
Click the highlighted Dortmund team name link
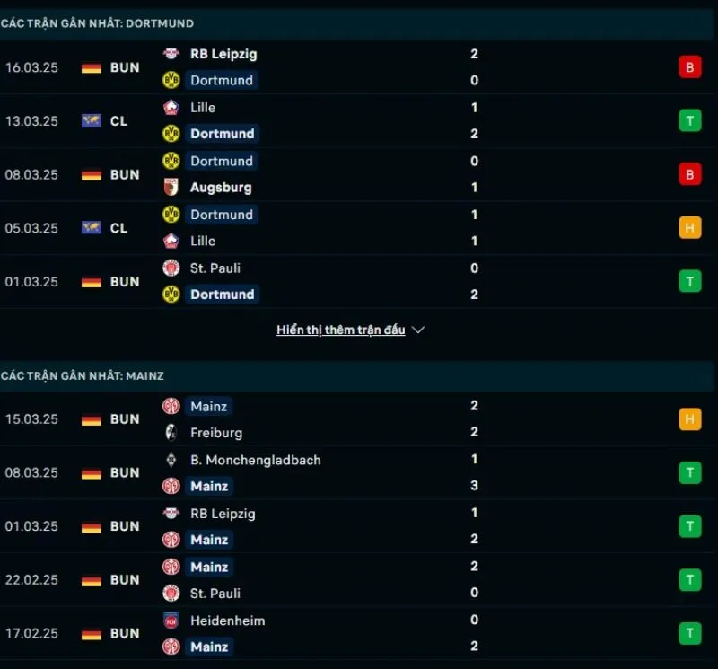coord(222,80)
